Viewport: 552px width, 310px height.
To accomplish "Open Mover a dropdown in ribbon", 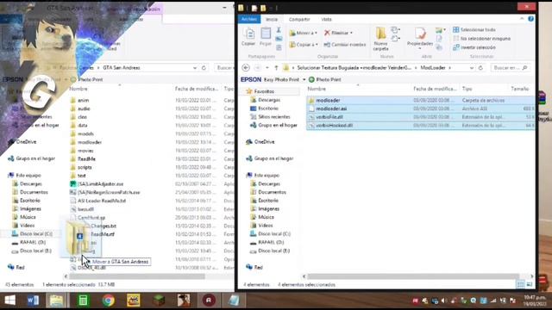I will [x=303, y=33].
